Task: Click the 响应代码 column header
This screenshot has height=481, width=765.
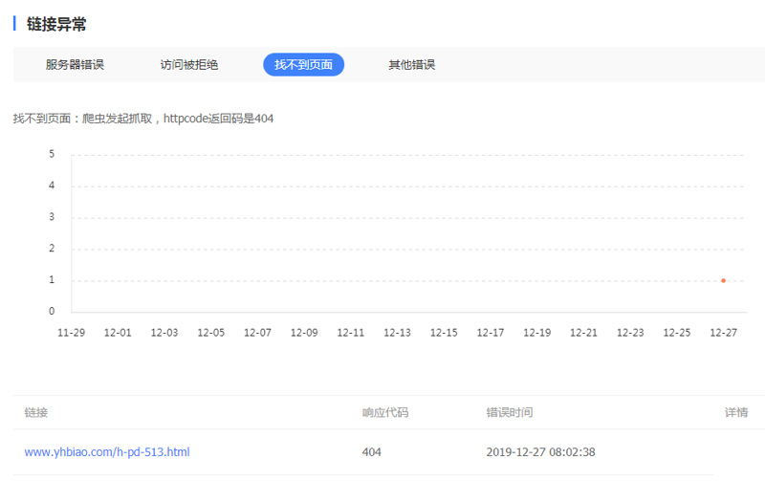Action: pyautogui.click(x=385, y=413)
